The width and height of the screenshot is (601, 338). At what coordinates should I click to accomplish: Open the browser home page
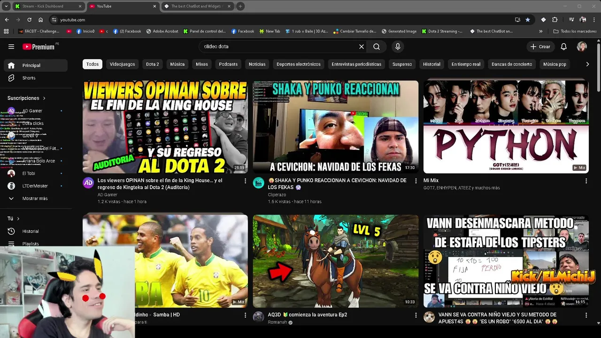click(x=41, y=20)
